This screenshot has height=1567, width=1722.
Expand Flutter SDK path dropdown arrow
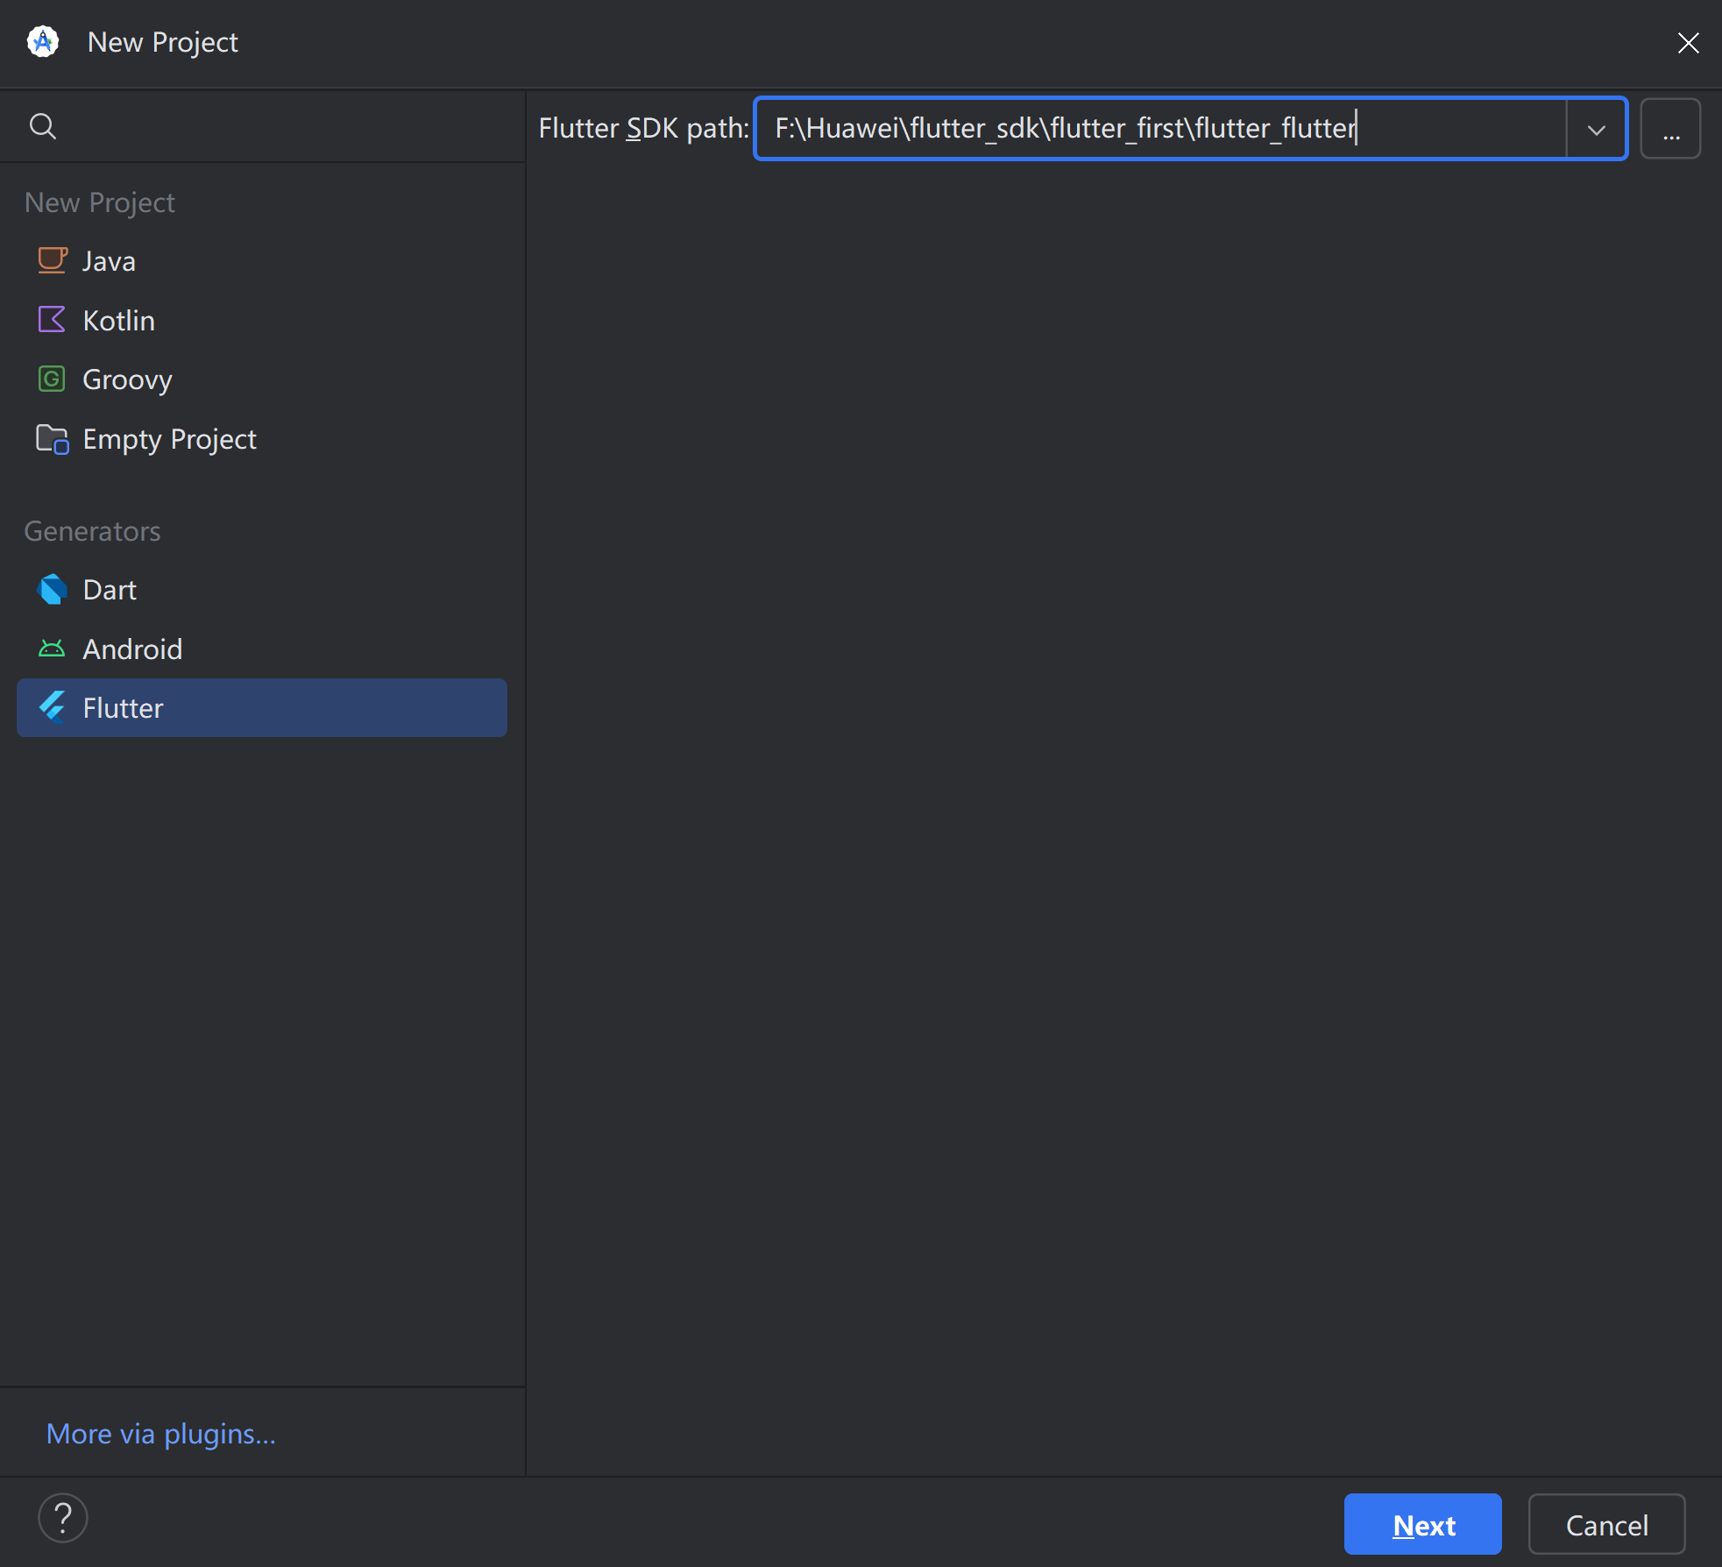1596,130
